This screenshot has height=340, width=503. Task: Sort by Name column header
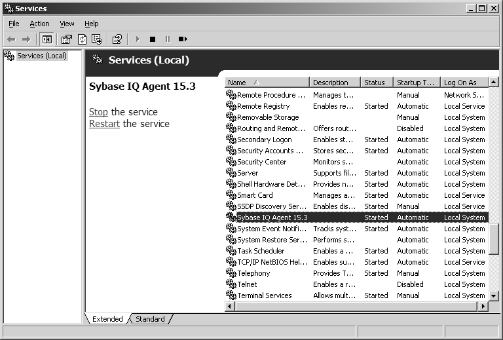point(267,83)
